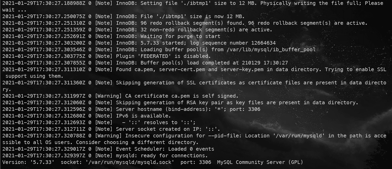
Task: Click the "mysqld: ready for connections." message
Action: (x=162, y=155)
